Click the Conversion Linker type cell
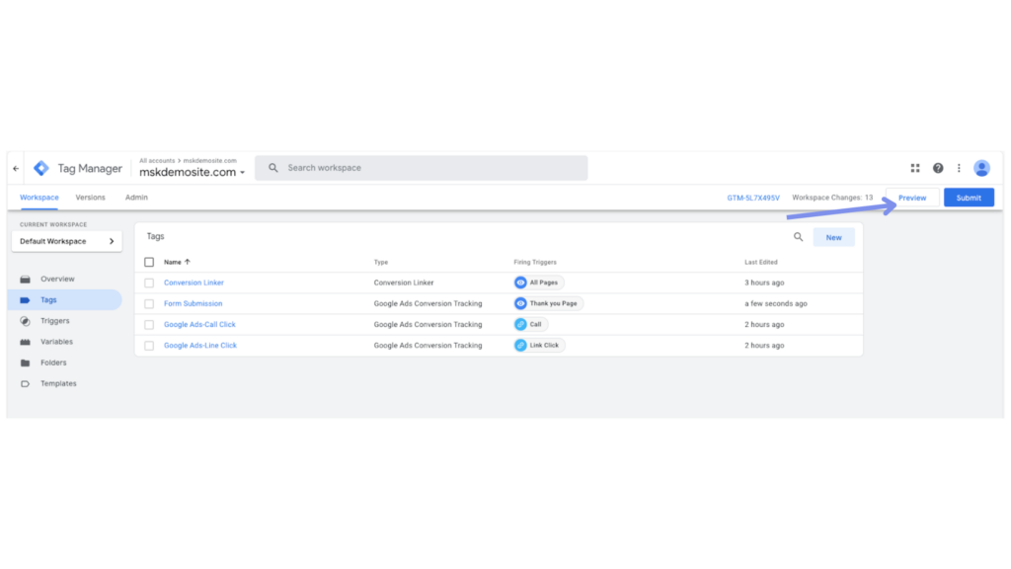Viewport: 1011px width, 569px height. click(404, 283)
